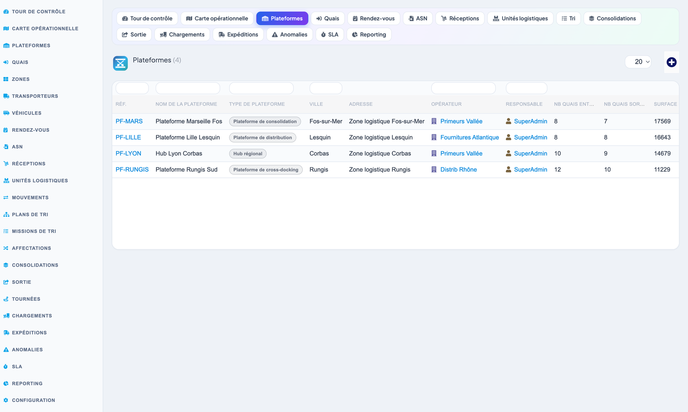The width and height of the screenshot is (688, 412).
Task: Click the Rendez-vous calendar icon in sidebar
Action: pos(6,130)
